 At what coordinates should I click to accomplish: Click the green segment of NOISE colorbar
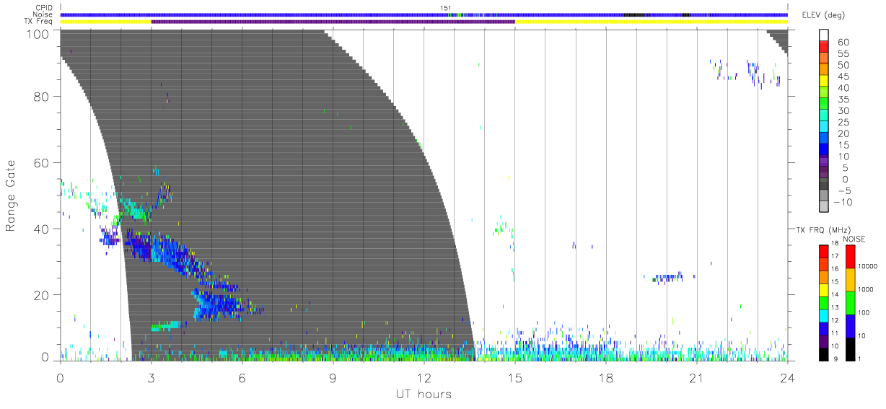click(x=851, y=303)
